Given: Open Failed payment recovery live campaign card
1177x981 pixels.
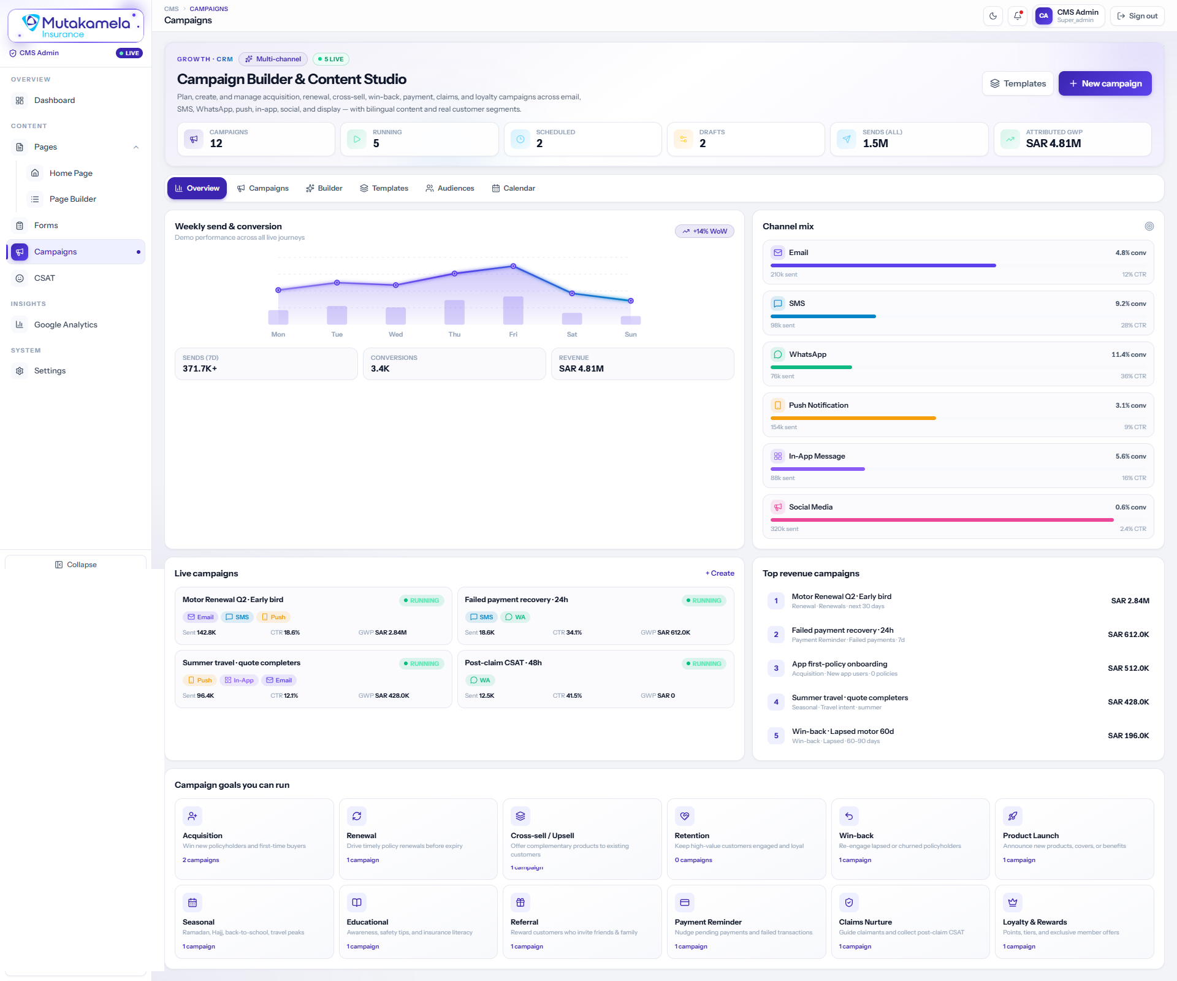Looking at the screenshot, I should pos(595,616).
